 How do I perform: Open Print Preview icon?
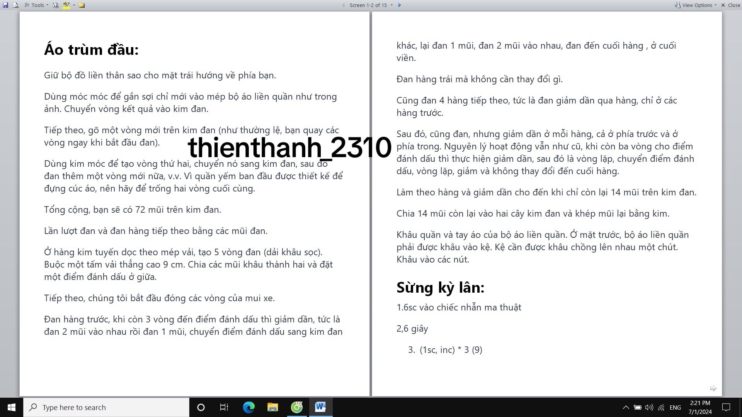click(15, 5)
